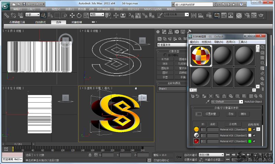The height and width of the screenshot is (164, 275).
Task: Click the eyedropper pick material icon
Action: coord(208,102)
